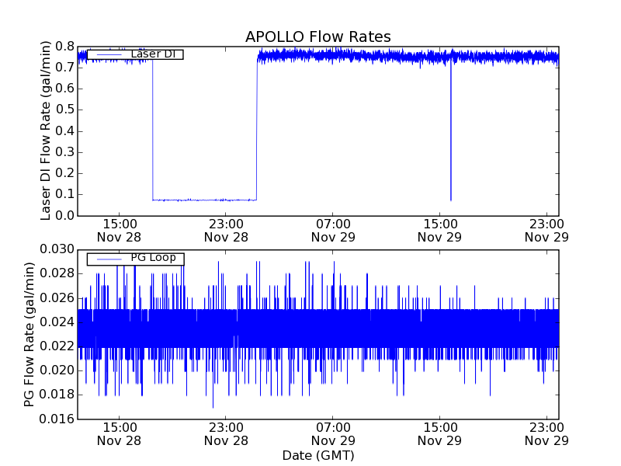This screenshot has width=621, height=466.
Task: Click the 0.028 tick on PG flow axis
Action: point(57,274)
